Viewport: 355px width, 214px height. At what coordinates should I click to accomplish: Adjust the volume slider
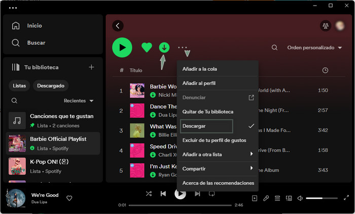322,198
